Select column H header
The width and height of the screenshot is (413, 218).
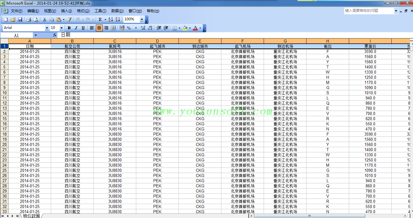(x=328, y=41)
